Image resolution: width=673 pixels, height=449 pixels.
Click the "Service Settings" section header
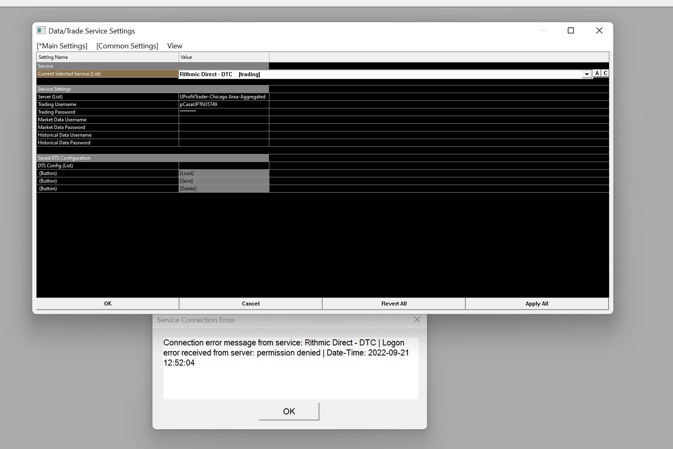(x=153, y=89)
